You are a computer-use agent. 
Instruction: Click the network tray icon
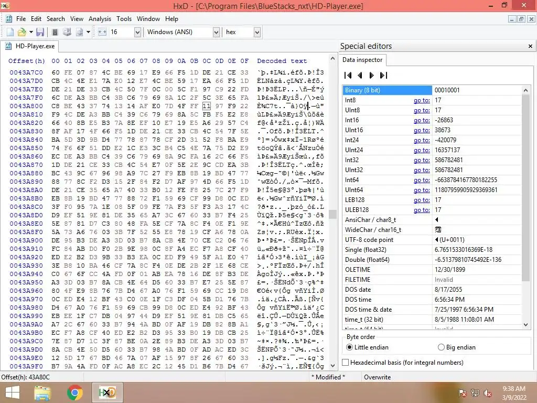[475, 393]
